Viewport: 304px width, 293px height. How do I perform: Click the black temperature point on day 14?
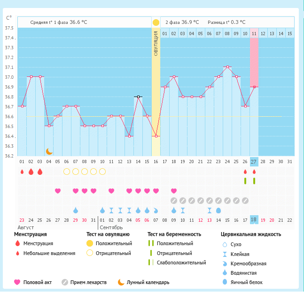138,97
